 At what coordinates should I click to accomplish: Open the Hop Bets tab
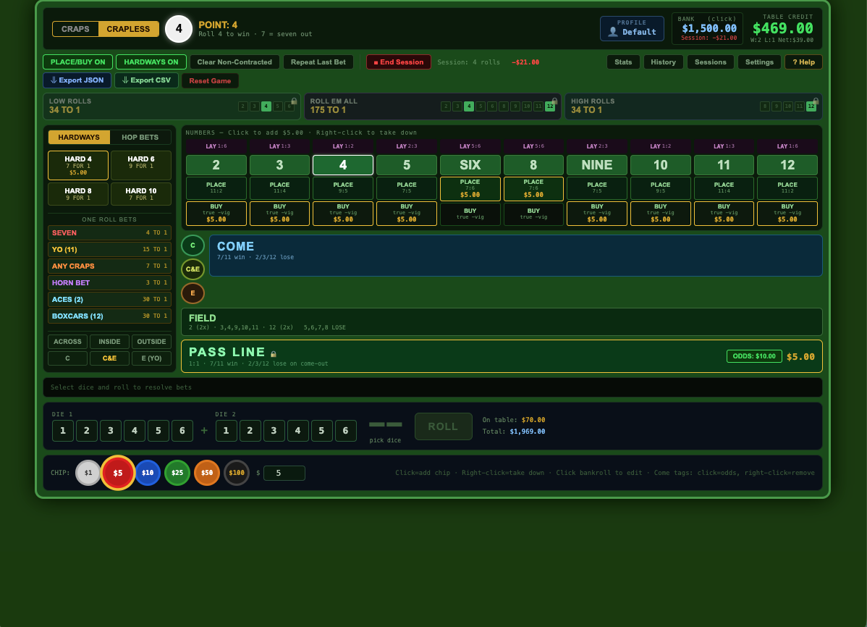click(x=140, y=138)
